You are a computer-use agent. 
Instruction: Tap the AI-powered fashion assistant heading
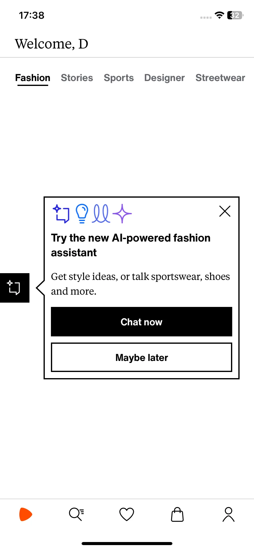click(x=131, y=245)
